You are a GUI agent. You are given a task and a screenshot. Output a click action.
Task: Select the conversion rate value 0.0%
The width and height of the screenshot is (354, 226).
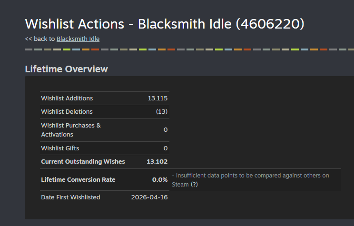(x=160, y=179)
